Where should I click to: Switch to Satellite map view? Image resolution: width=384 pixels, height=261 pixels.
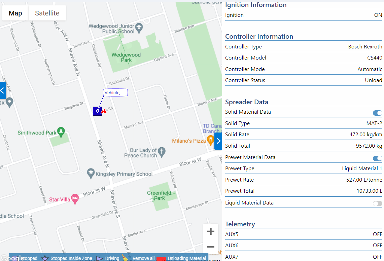tap(47, 13)
